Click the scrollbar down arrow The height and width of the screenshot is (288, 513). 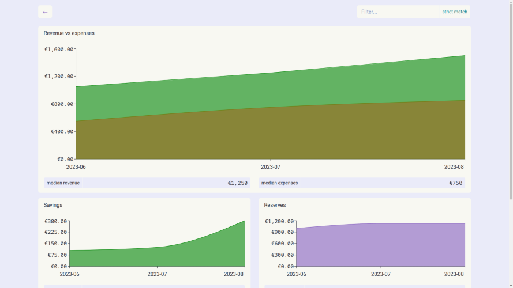511,286
